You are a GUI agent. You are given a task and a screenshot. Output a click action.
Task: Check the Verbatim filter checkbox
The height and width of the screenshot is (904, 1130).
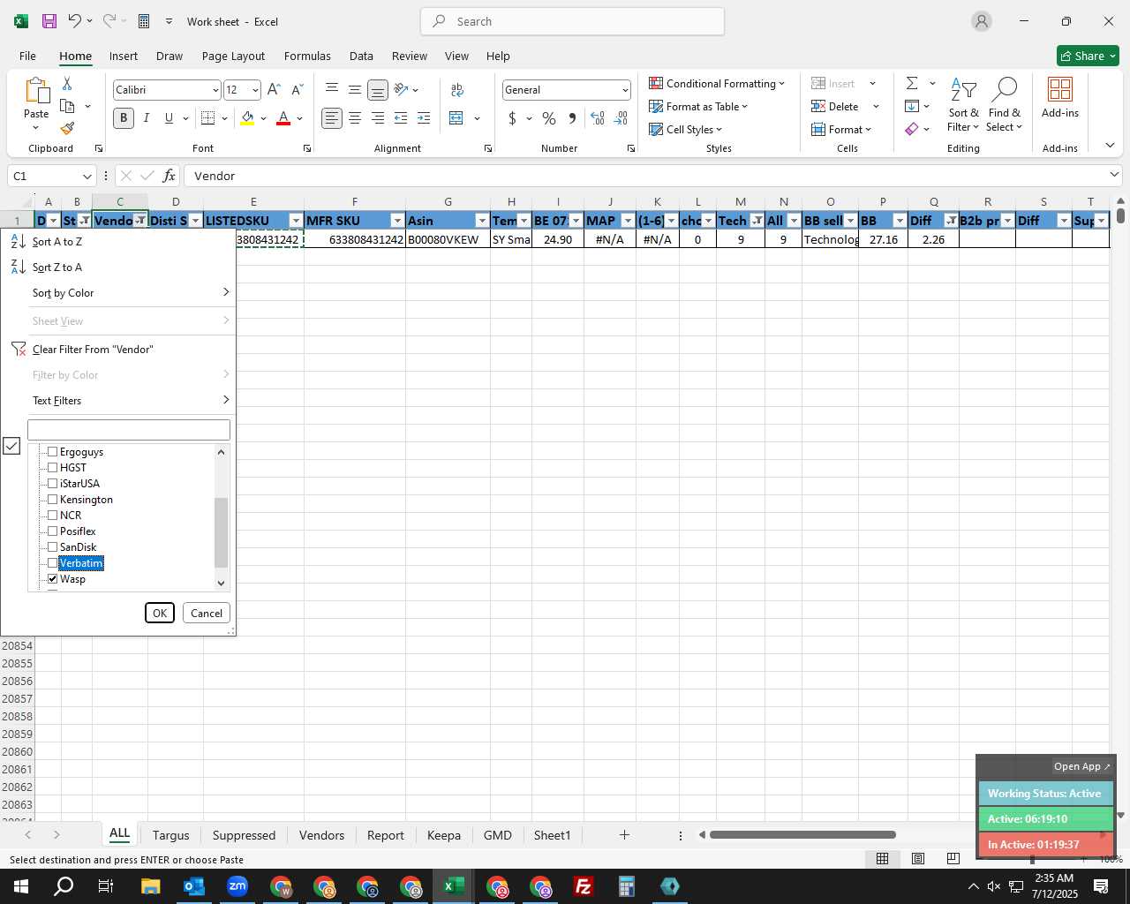pyautogui.click(x=52, y=563)
